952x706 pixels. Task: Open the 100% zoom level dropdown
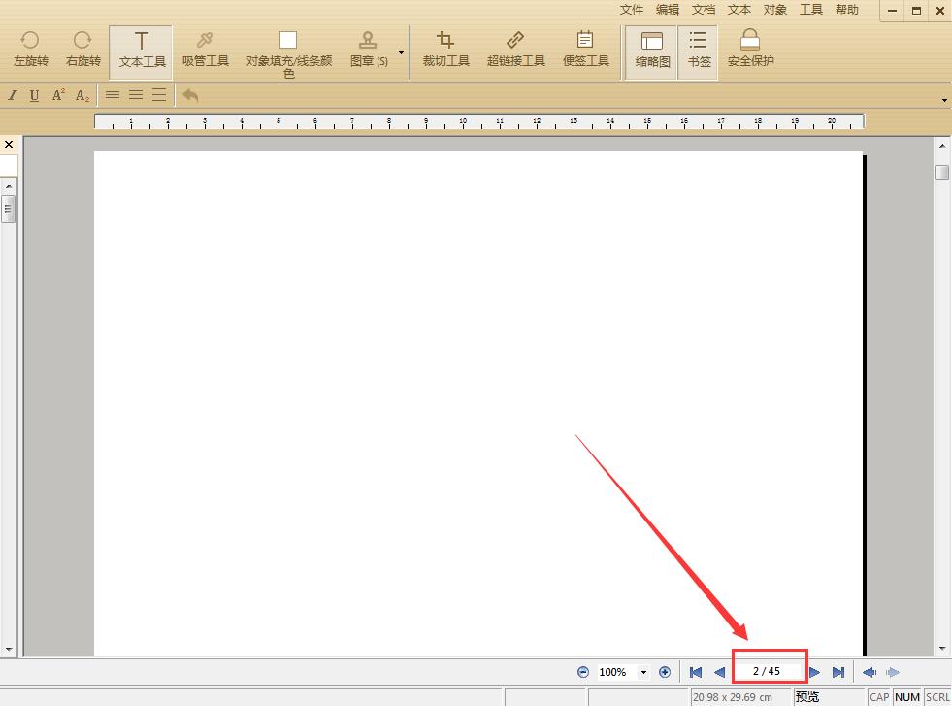click(x=643, y=672)
